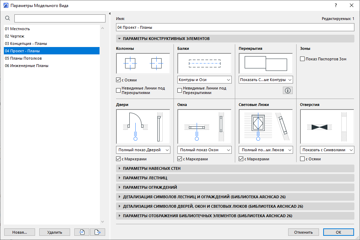Screen dimensions: 360x240
Task: Click the export Model View Options icon
Action: coord(97,232)
